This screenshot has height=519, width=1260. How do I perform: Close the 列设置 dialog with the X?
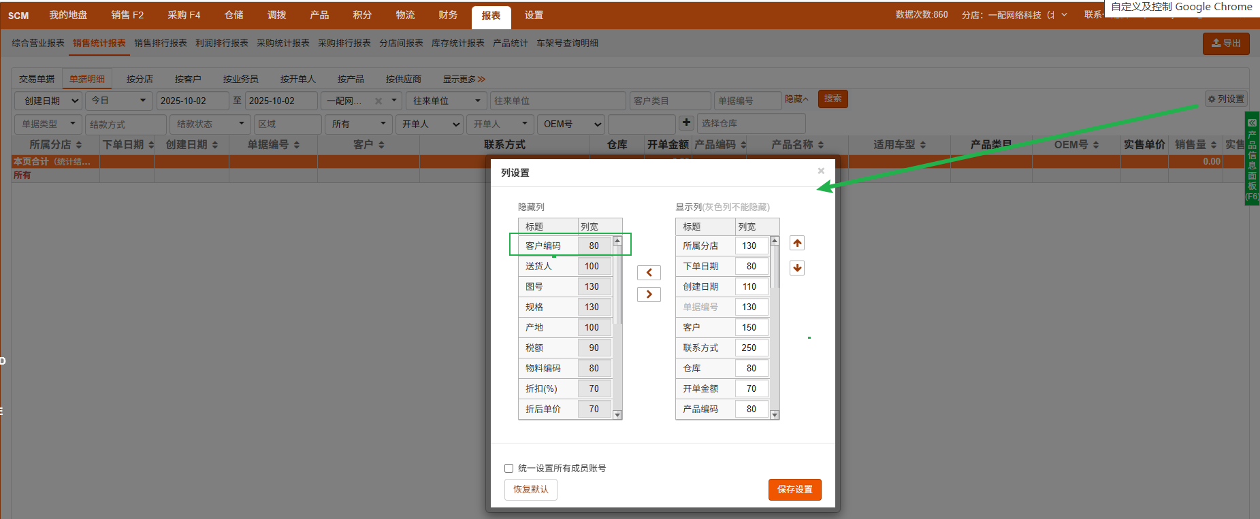point(821,171)
